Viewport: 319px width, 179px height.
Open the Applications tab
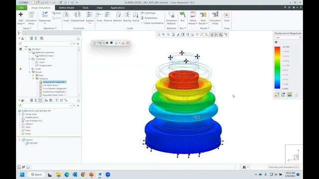click(118, 8)
